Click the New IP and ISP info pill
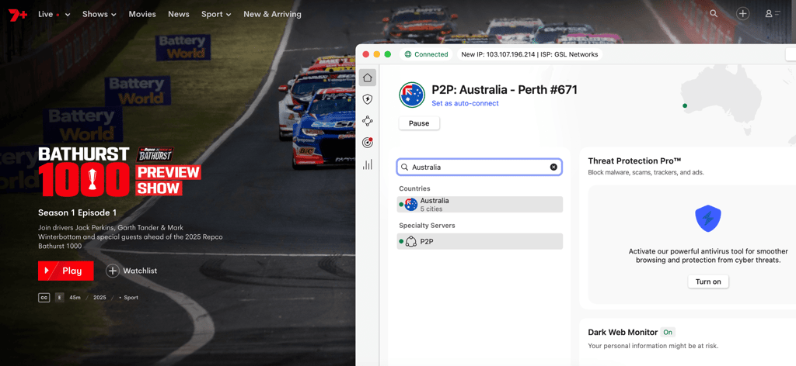Image resolution: width=796 pixels, height=366 pixels. [529, 55]
